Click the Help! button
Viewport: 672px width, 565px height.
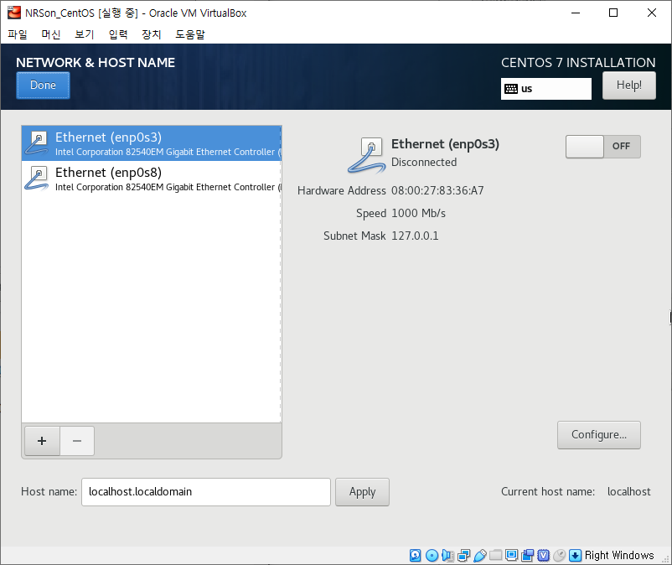pyautogui.click(x=628, y=86)
